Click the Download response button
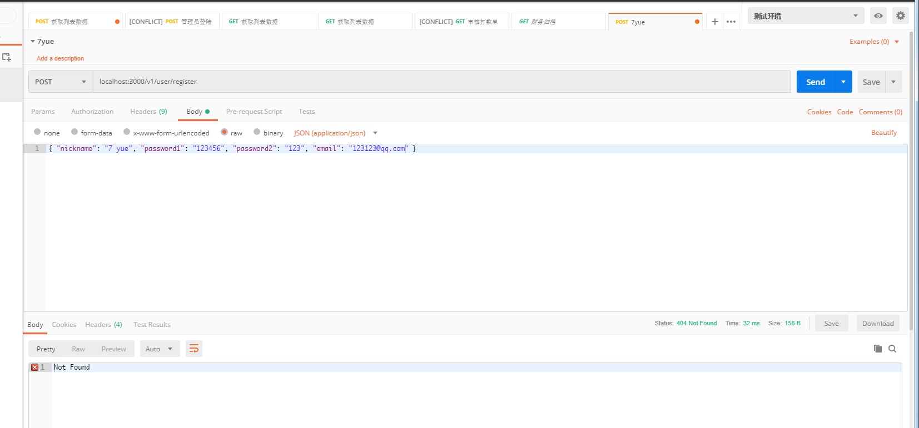 (878, 323)
